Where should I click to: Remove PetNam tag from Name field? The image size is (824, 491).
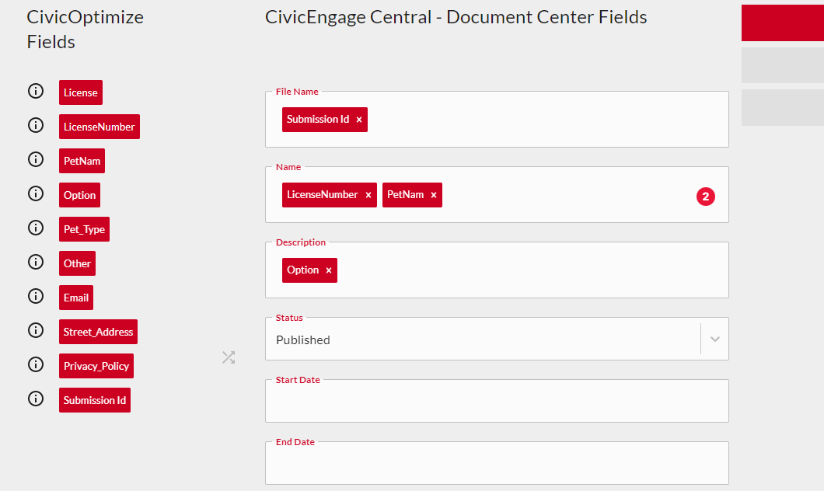pyautogui.click(x=434, y=195)
